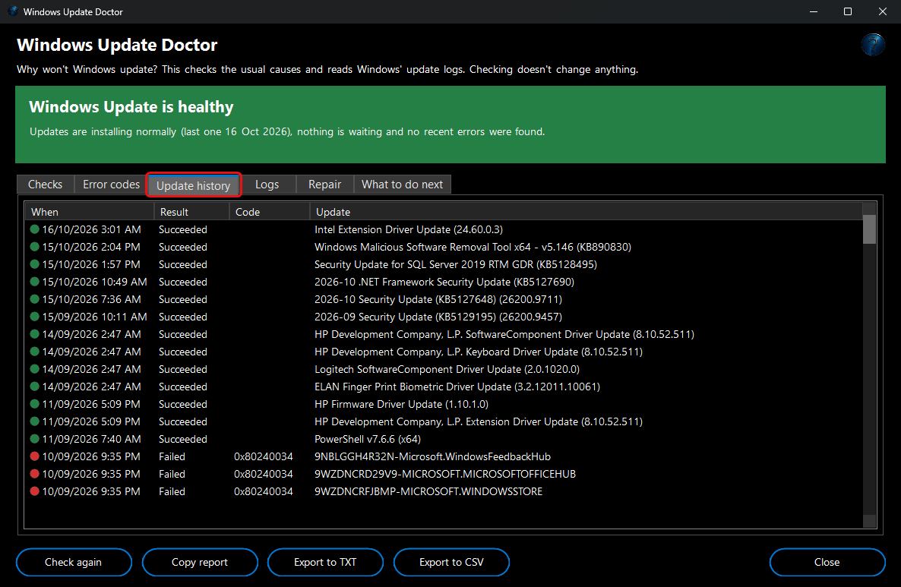The width and height of the screenshot is (901, 587).
Task: Open the Repair tab
Action: (x=324, y=185)
